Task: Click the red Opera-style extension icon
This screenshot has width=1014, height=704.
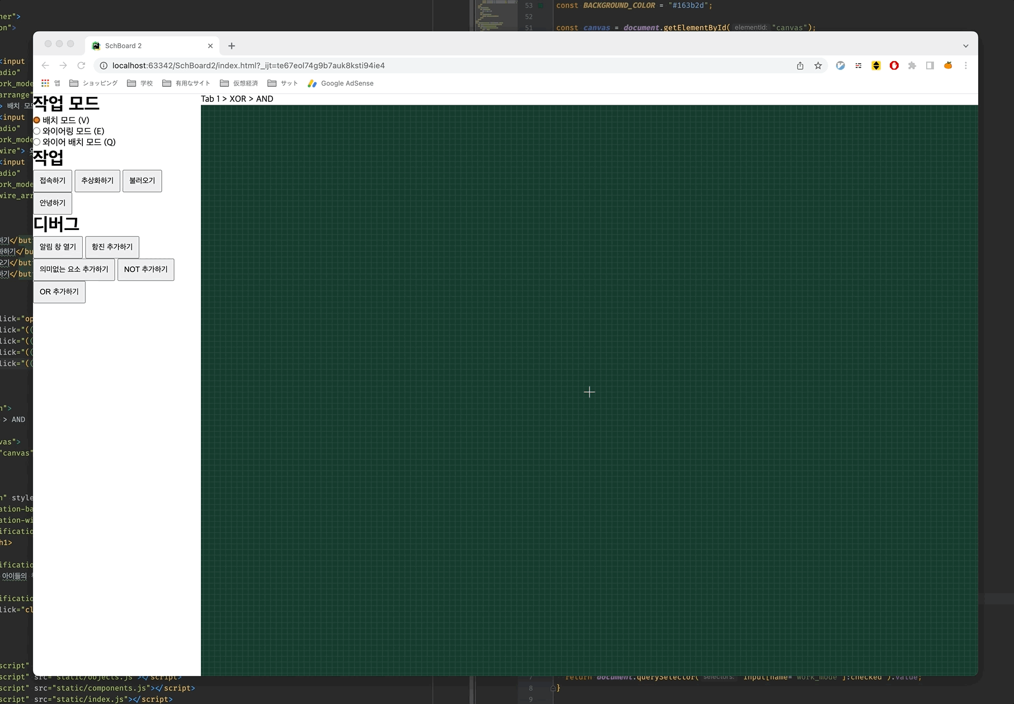Action: (x=894, y=65)
